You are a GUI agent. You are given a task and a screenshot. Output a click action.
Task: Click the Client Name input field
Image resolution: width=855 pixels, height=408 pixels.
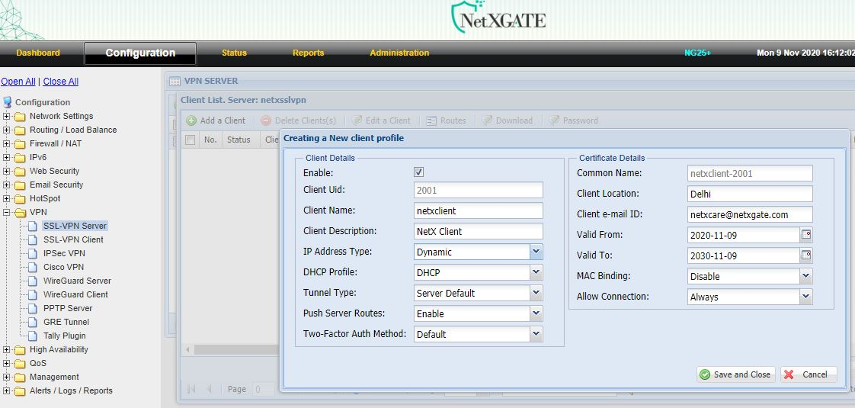[x=479, y=210]
